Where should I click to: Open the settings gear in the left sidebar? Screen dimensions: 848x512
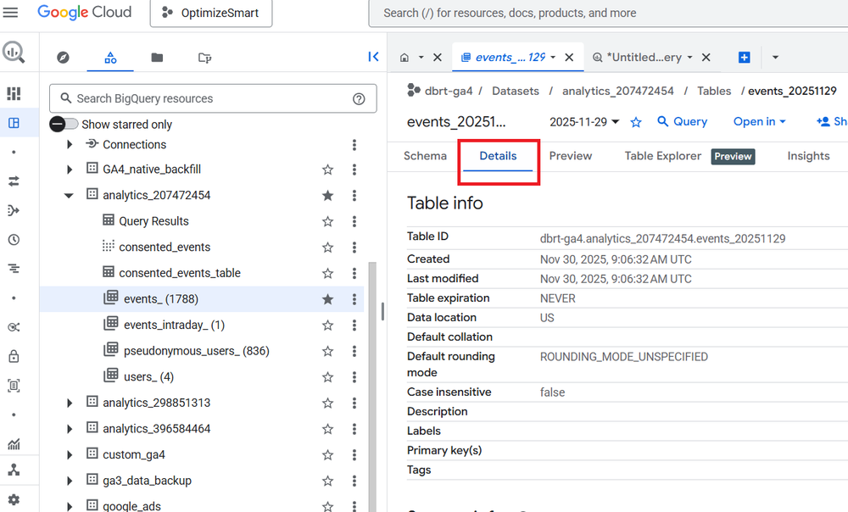pyautogui.click(x=14, y=499)
